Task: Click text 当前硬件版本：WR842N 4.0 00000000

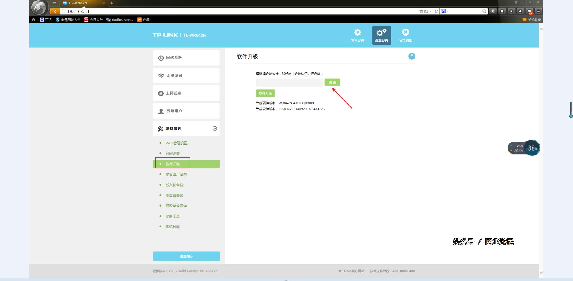Action: [x=285, y=103]
